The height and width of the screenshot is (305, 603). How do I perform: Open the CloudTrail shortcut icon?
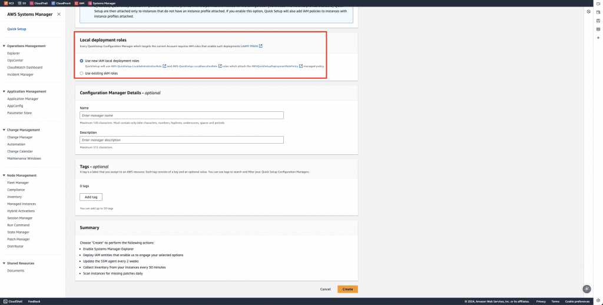coord(32,3)
